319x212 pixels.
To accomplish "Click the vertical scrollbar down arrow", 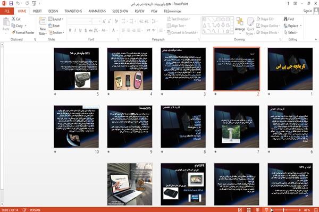I will [2, 203].
